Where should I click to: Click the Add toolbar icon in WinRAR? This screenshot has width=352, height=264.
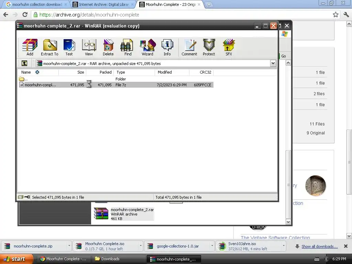pyautogui.click(x=30, y=47)
